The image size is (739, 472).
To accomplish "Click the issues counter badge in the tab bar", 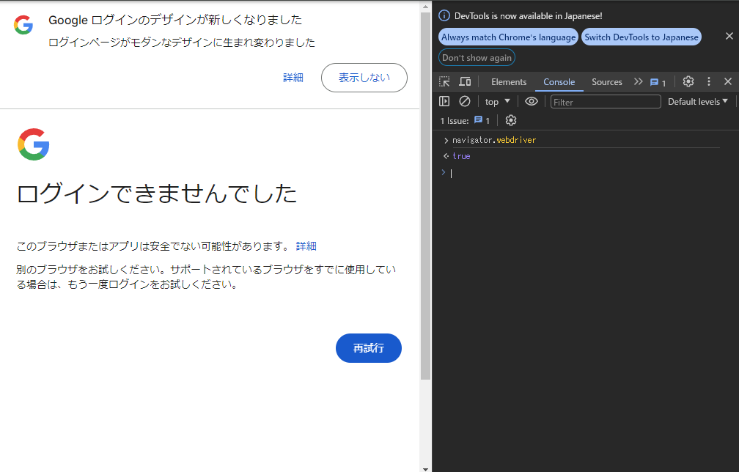I will coord(658,82).
